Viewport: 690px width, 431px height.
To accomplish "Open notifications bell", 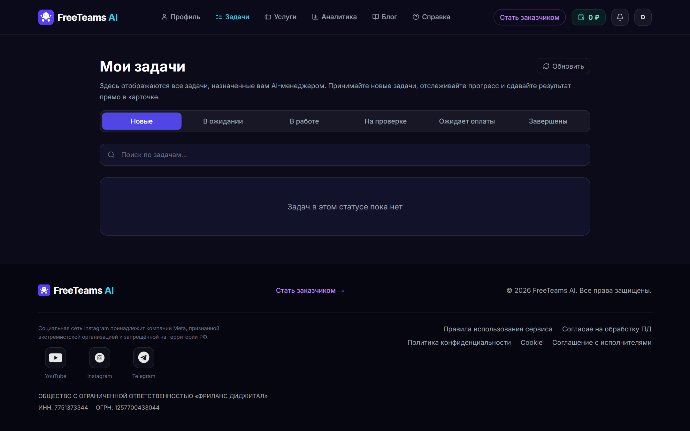I will tap(620, 17).
